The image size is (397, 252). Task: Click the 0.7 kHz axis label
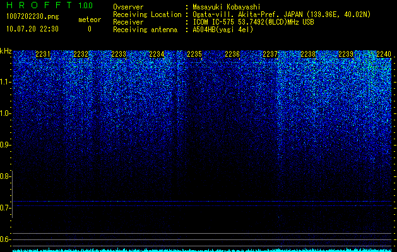coord(5,208)
